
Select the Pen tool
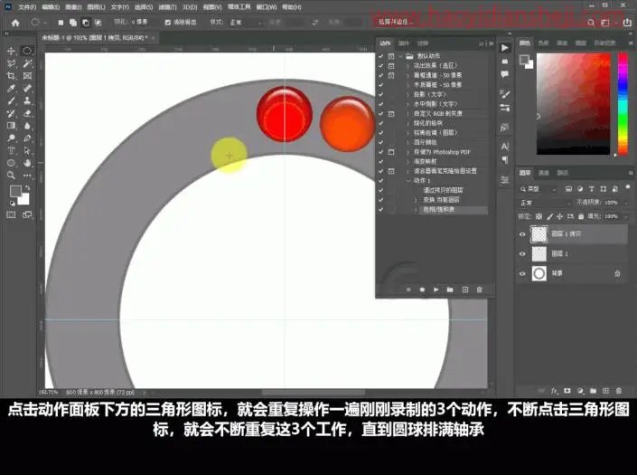coord(27,138)
